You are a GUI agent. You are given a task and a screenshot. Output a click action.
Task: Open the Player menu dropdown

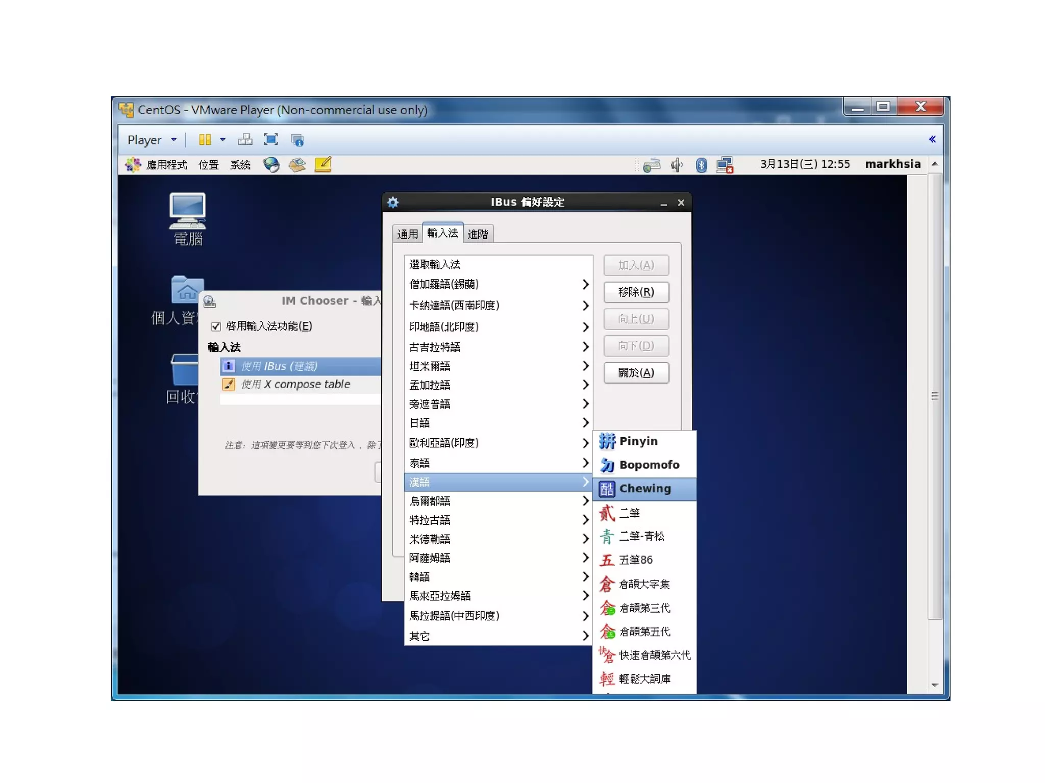152,140
